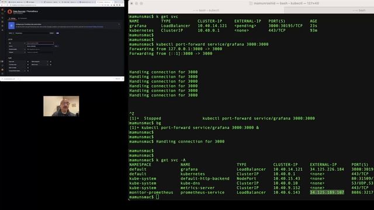Toggle the Default data source switch
This screenshot has width=374, height=210.
57,33
